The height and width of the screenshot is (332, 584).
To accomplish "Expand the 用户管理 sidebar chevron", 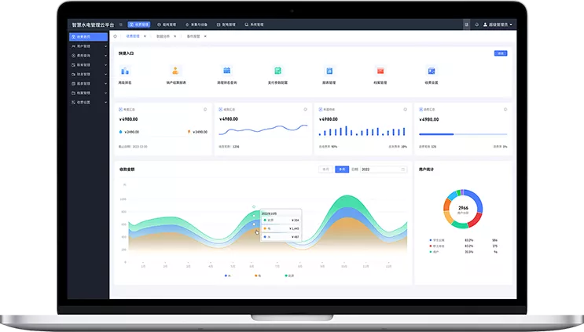I will 105,46.
